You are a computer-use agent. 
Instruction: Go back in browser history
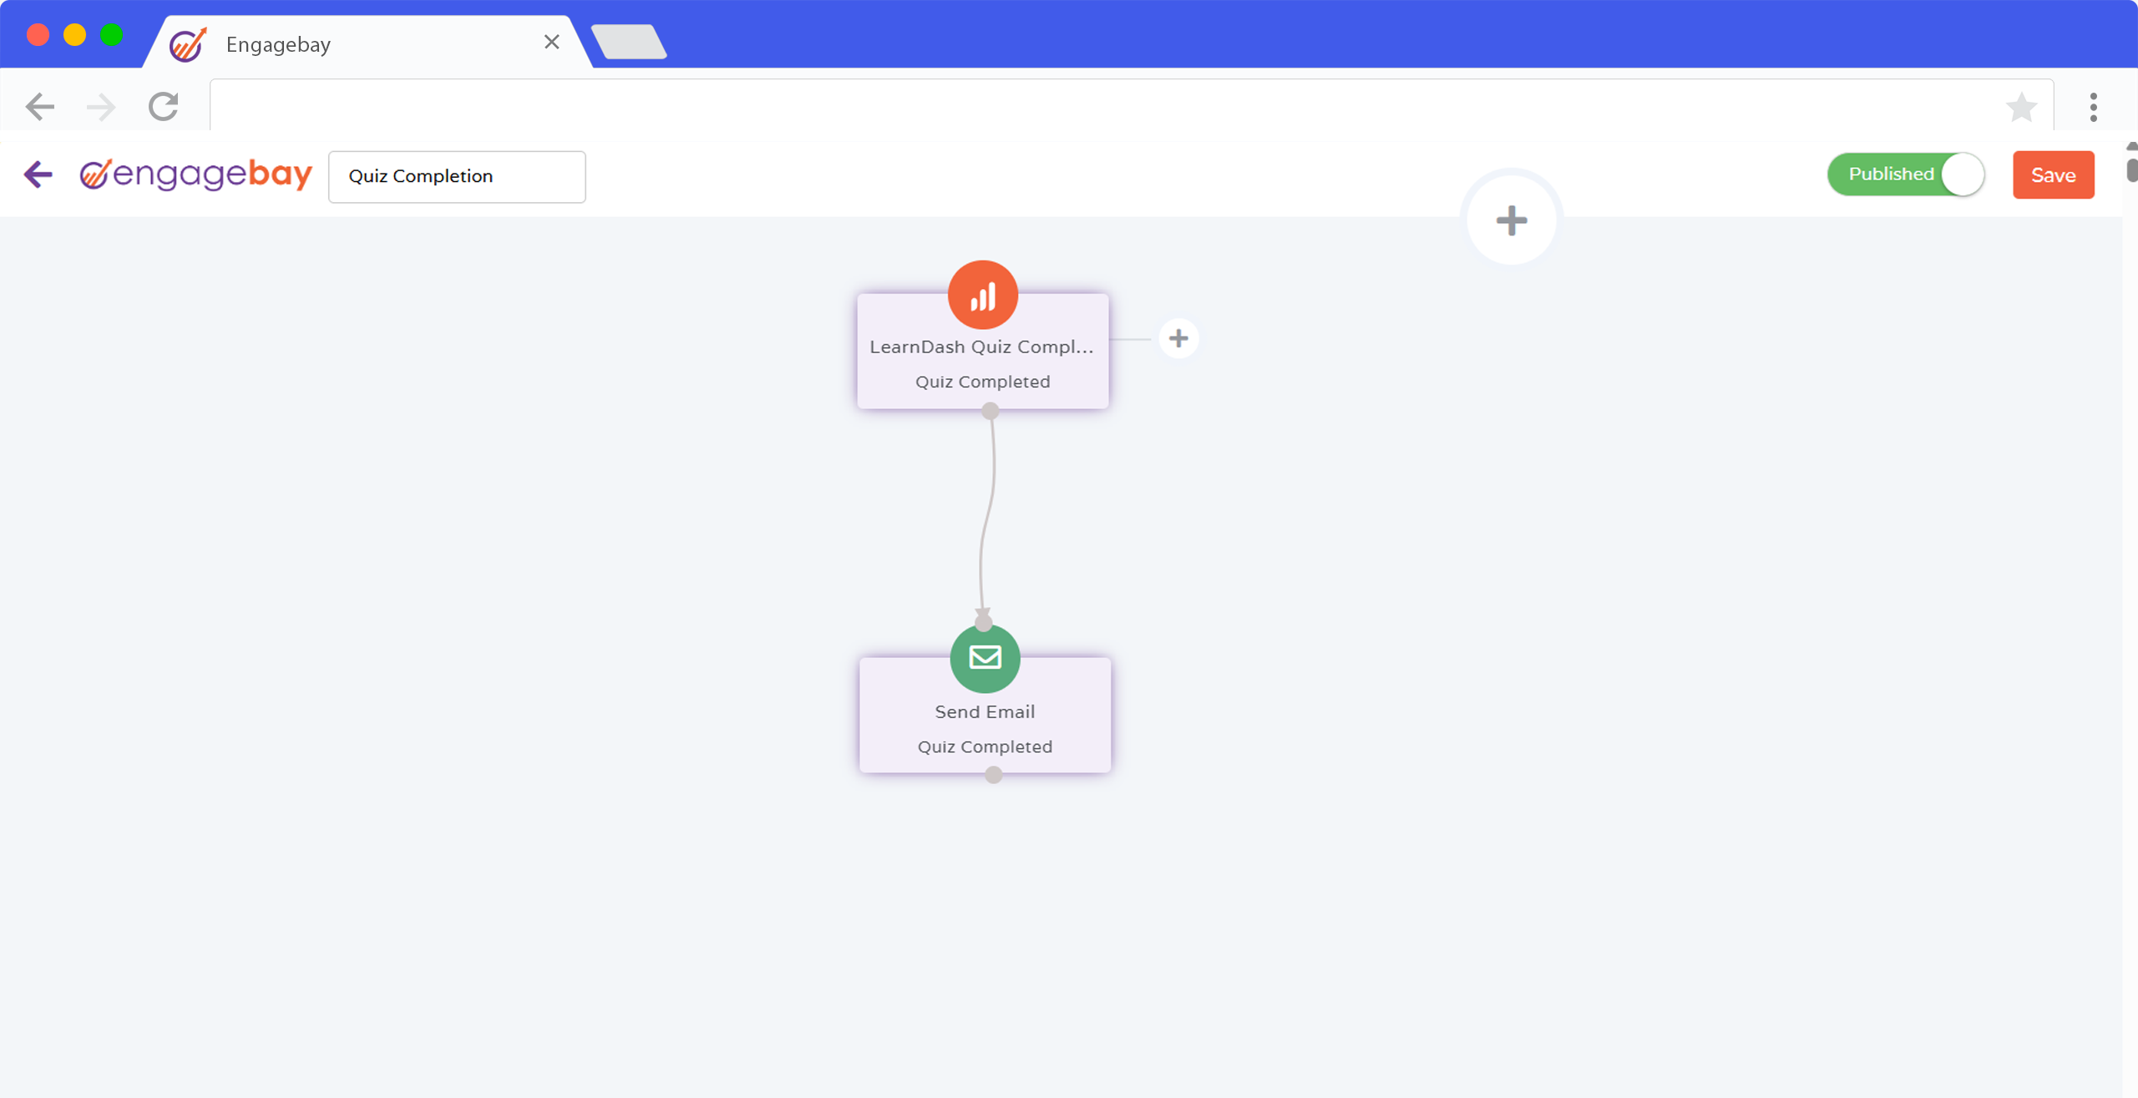point(40,107)
